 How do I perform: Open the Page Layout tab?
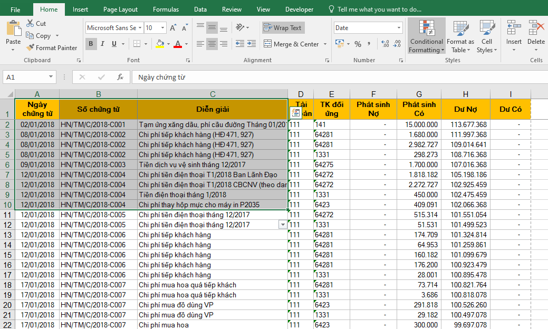click(120, 9)
